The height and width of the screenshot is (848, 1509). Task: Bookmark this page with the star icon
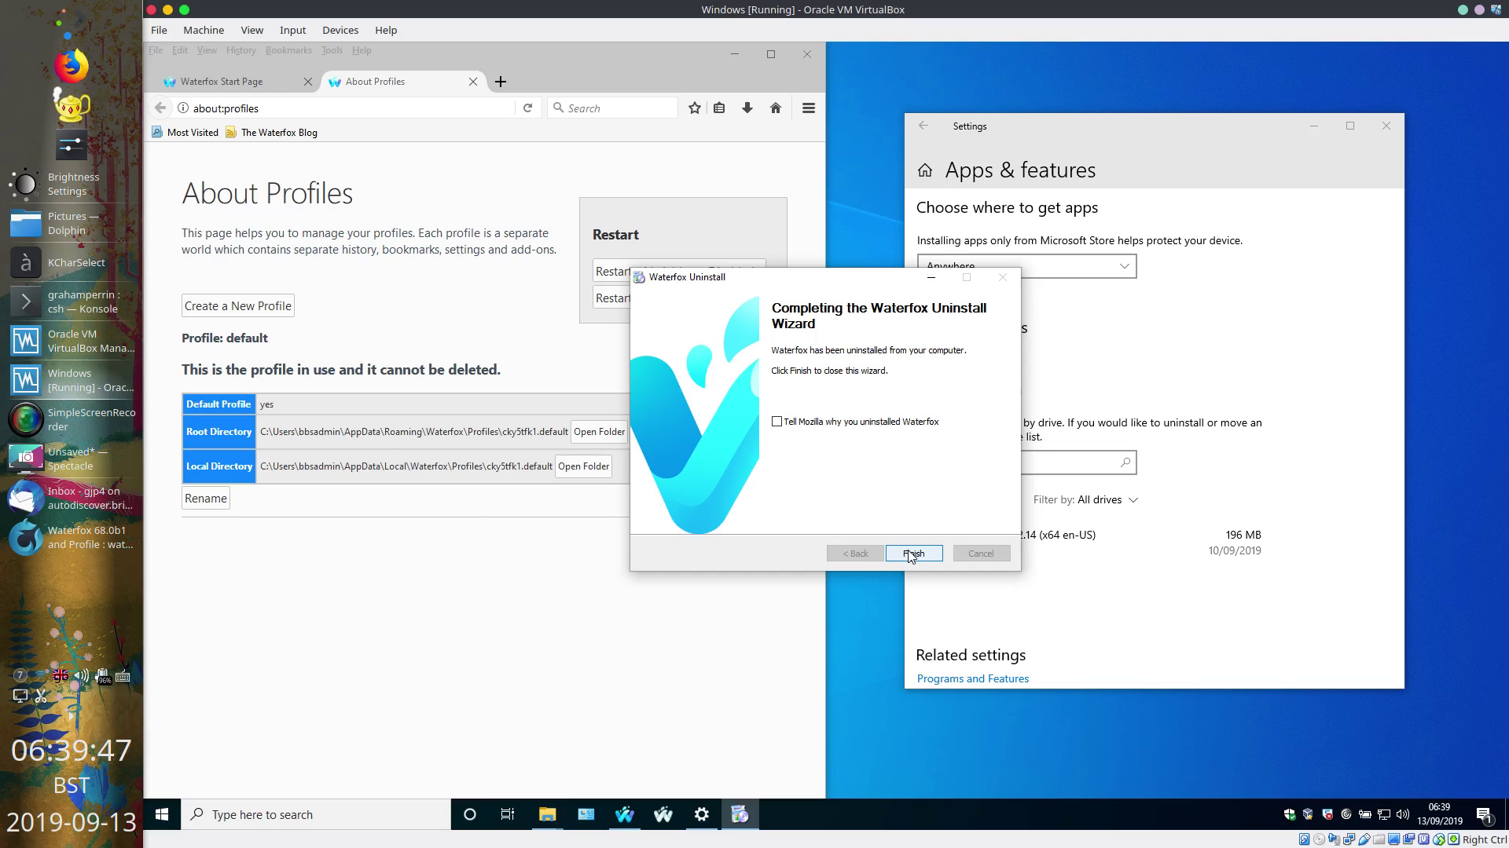coord(694,108)
